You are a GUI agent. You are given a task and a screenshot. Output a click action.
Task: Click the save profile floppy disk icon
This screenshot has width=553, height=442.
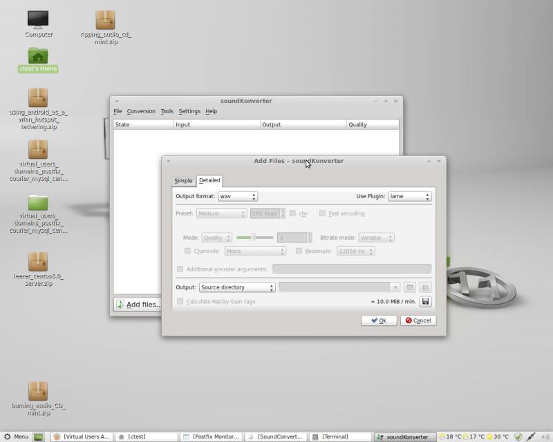(x=425, y=302)
